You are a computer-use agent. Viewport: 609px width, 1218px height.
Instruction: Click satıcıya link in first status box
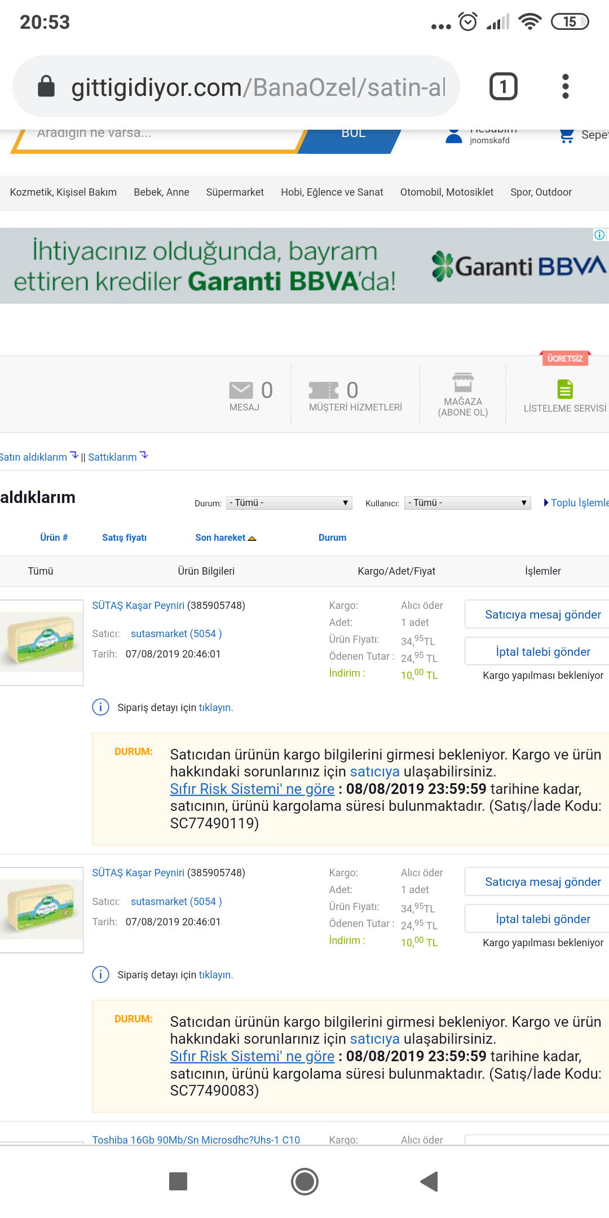click(375, 771)
